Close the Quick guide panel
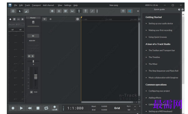The height and width of the screenshot is (114, 188). (x=182, y=10)
